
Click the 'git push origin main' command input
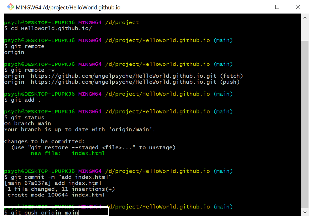pyautogui.click(x=41, y=213)
